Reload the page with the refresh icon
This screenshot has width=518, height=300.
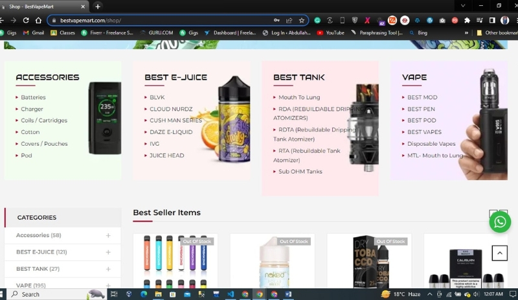point(26,21)
